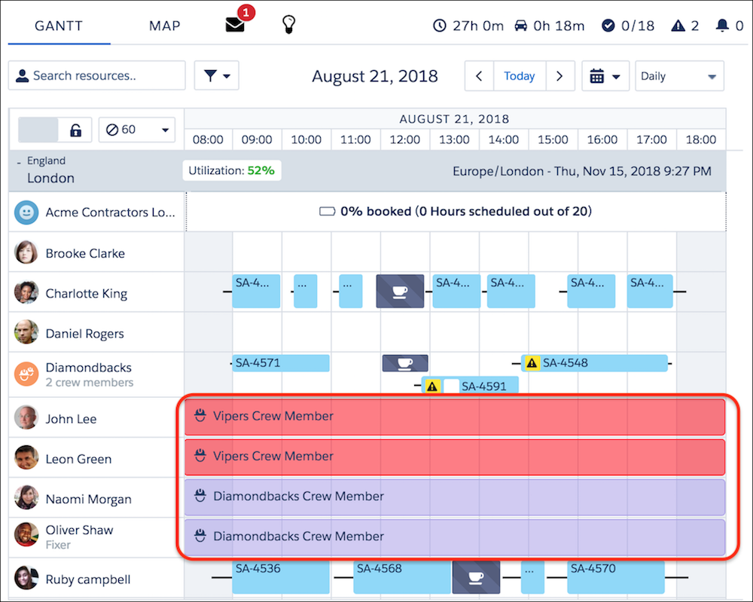
Task: Click the clock icon showing 27h 0m
Action: coord(439,25)
